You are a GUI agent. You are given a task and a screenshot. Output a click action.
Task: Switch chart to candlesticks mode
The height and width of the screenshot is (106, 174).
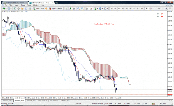(x=70, y=8)
